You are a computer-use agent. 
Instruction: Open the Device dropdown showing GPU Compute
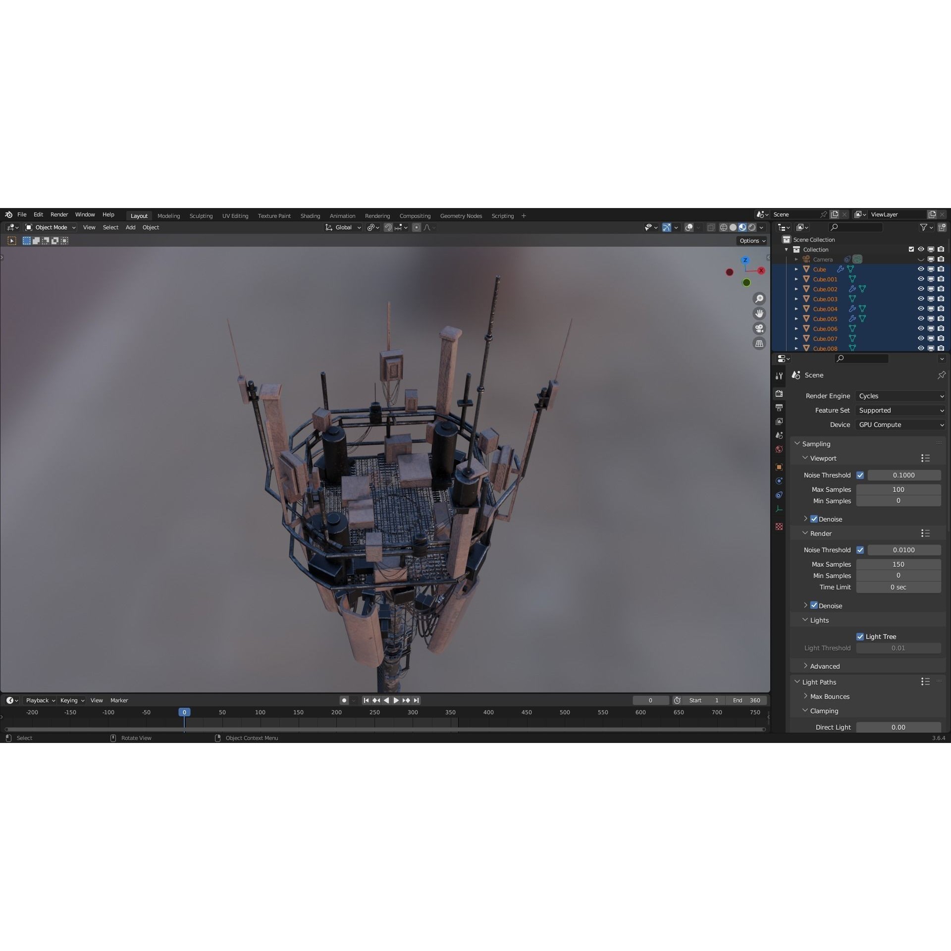click(x=900, y=424)
